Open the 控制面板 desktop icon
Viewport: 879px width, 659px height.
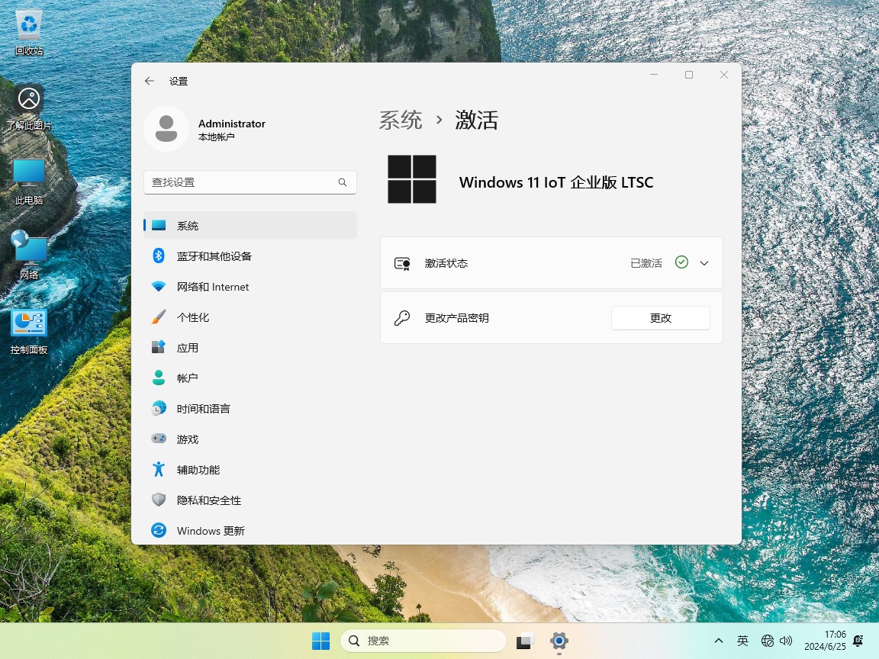coord(28,332)
